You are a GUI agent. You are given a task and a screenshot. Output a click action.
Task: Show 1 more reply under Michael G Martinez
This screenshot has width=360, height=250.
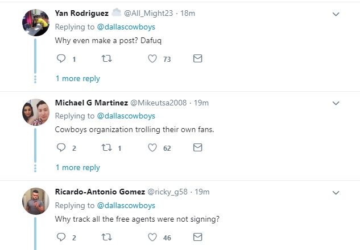(77, 168)
